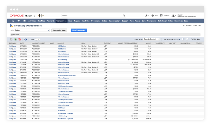
Task: Open 1004 Payroll link for IAO0000275
Action: (62, 108)
